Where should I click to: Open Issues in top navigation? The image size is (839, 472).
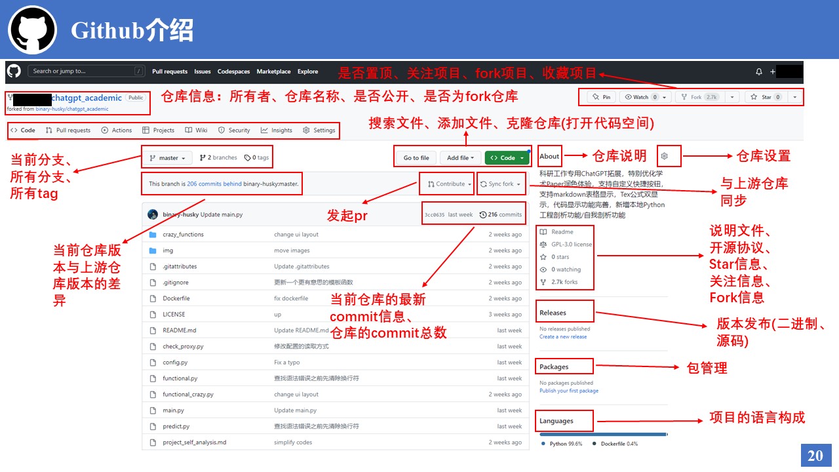(x=203, y=71)
